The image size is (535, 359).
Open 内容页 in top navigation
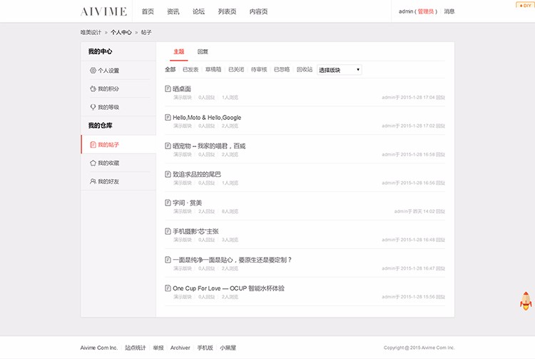pos(259,11)
